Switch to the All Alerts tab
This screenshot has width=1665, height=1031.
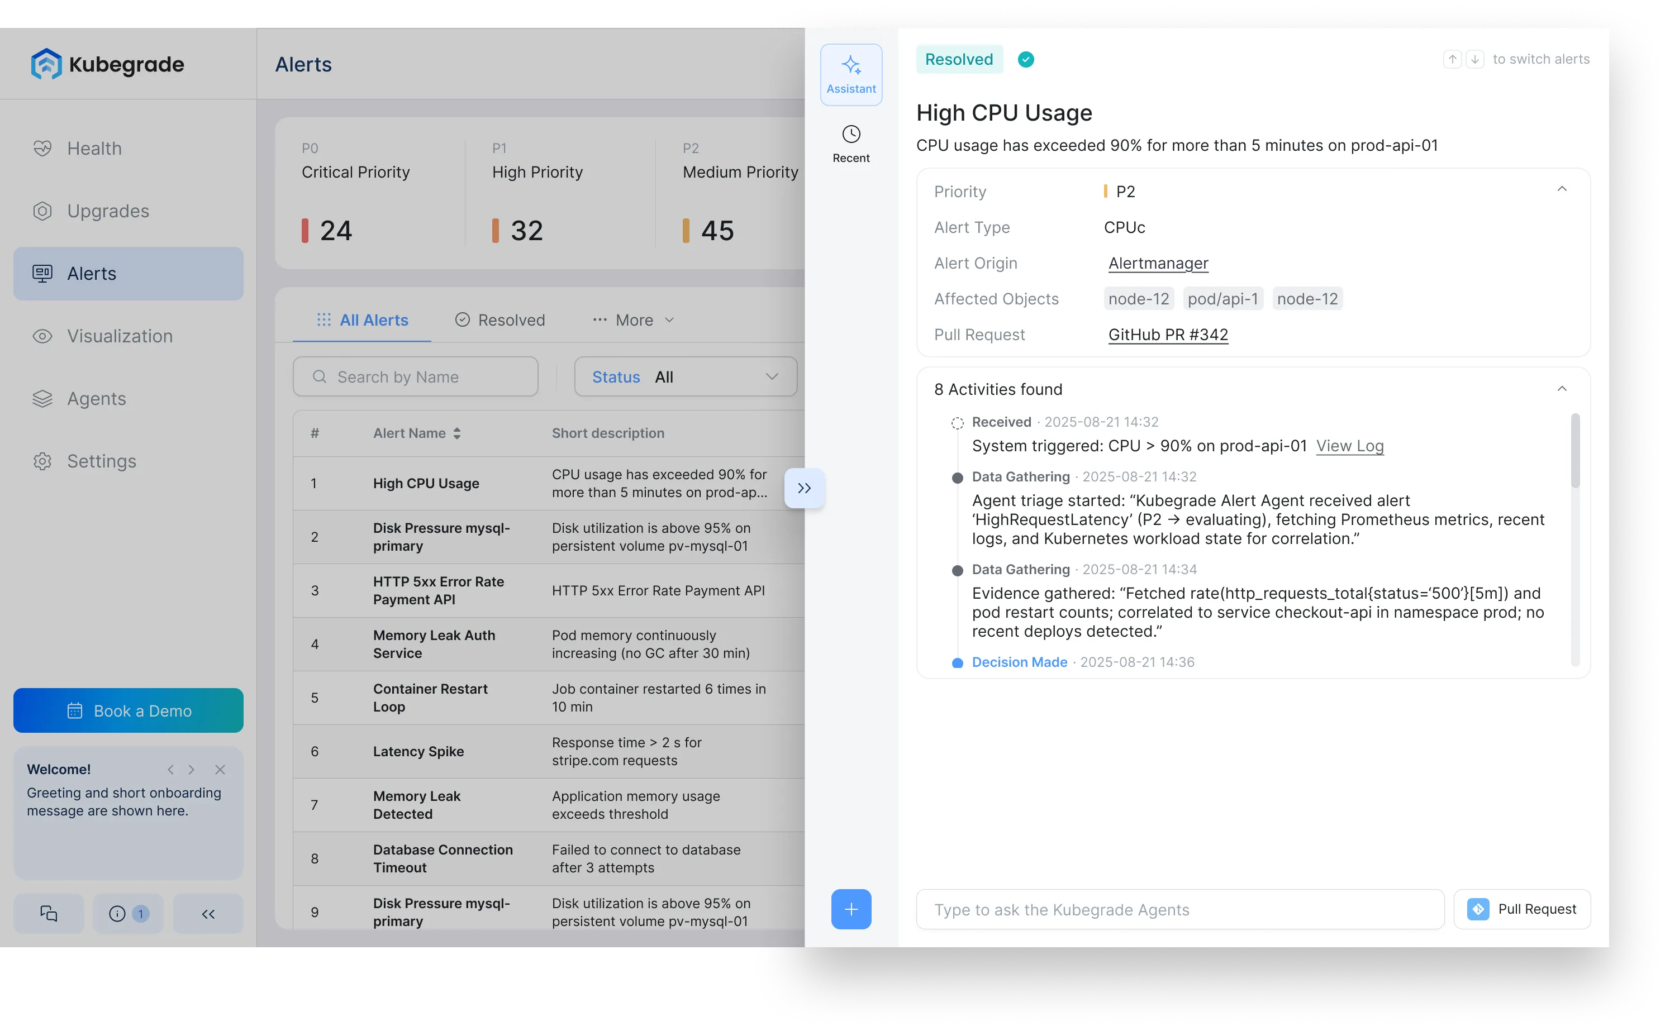point(362,320)
